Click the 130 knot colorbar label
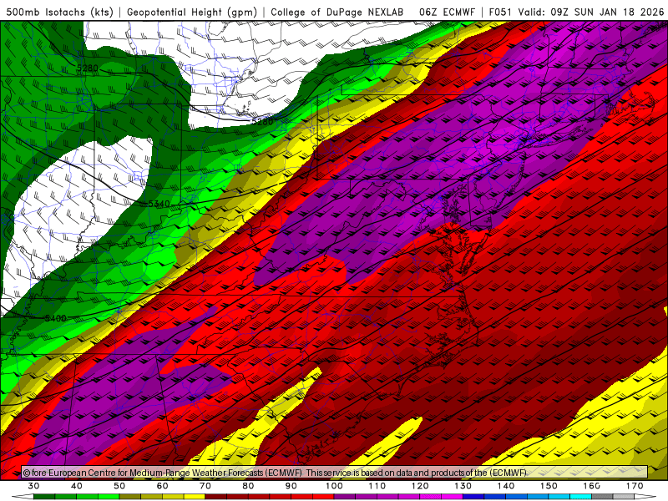 click(463, 486)
